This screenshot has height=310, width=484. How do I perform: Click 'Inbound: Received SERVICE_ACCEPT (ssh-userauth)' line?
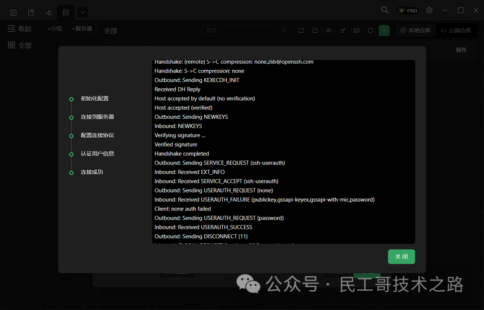pos(216,181)
